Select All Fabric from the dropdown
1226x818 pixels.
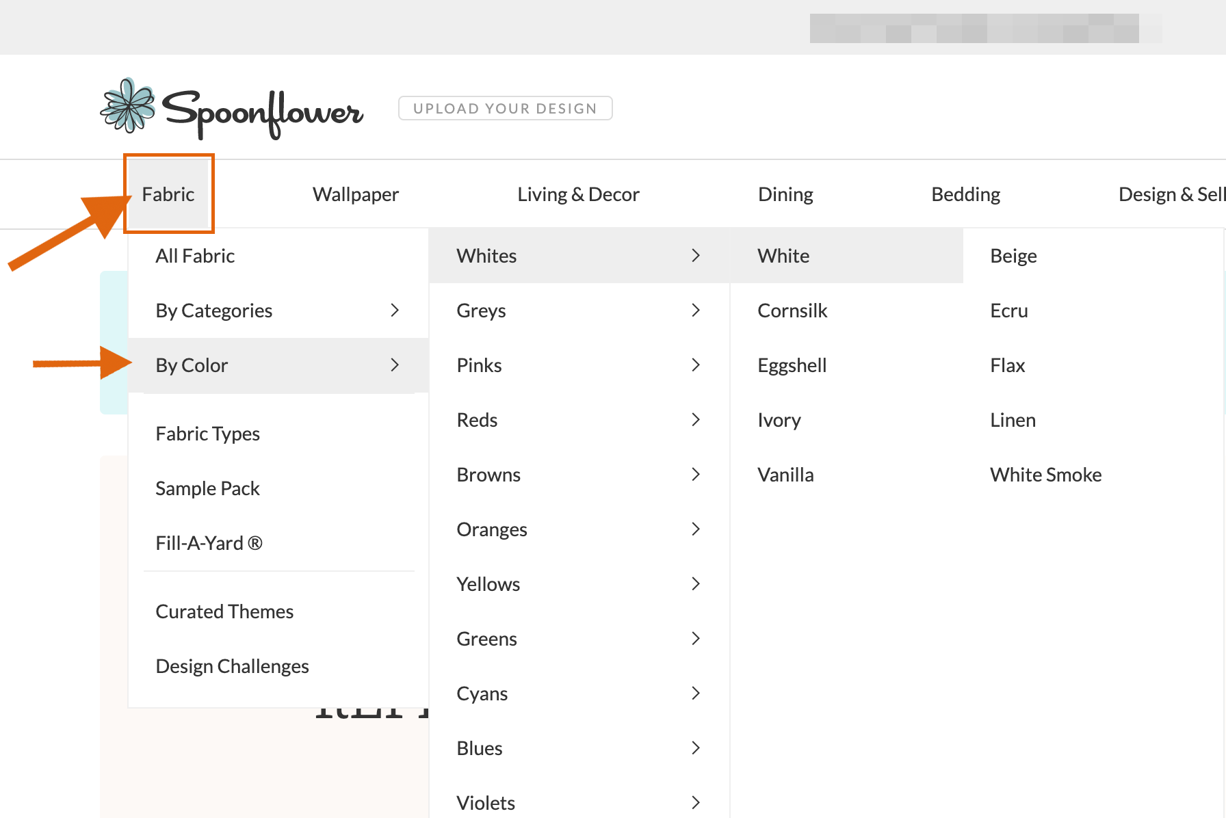point(278,256)
